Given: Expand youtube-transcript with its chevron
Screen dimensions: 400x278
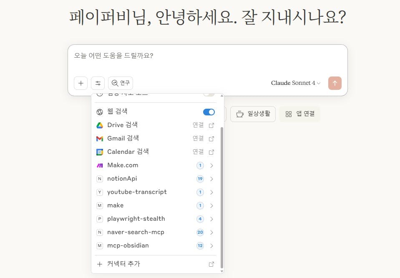Looking at the screenshot, I should pos(211,192).
